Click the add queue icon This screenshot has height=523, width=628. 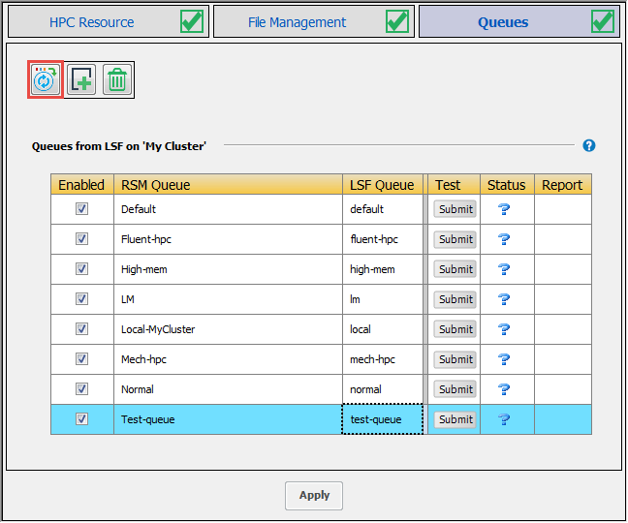(81, 80)
